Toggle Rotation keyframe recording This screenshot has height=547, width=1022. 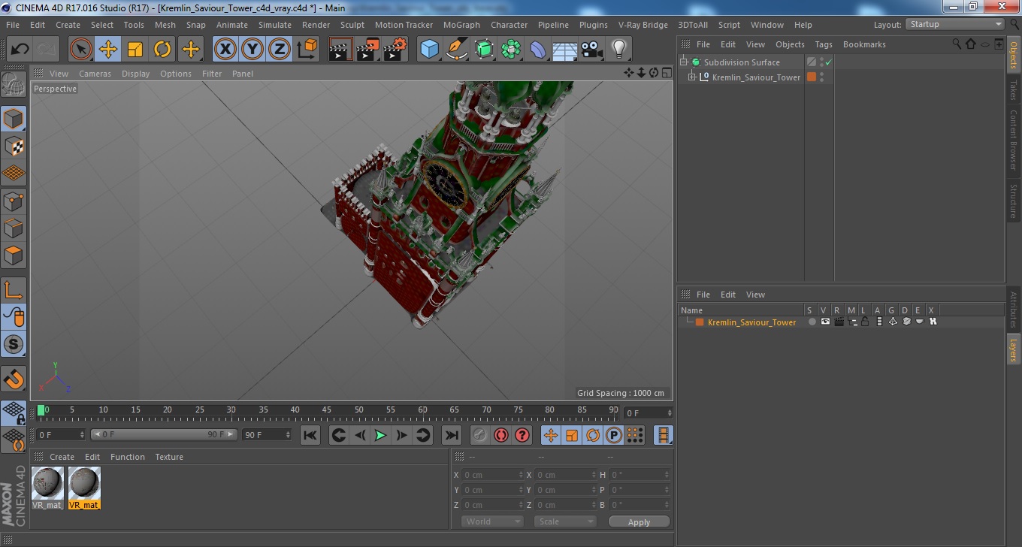593,435
